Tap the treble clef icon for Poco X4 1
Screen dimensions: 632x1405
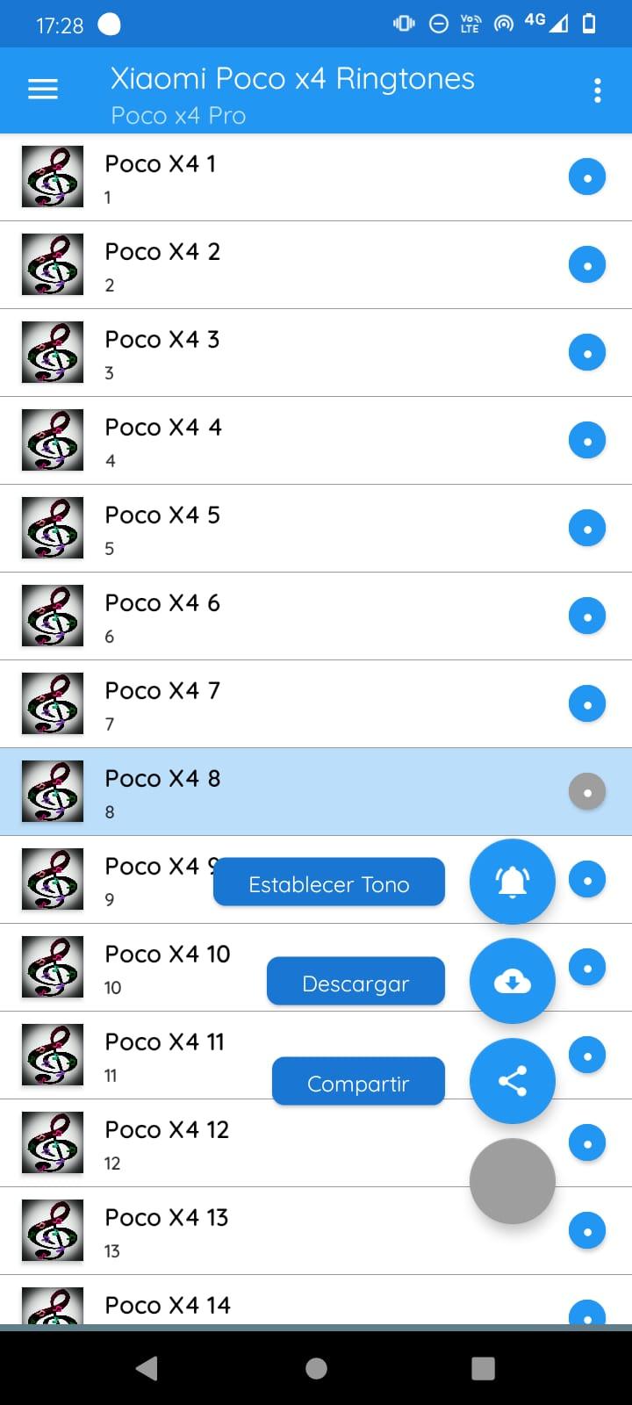53,177
